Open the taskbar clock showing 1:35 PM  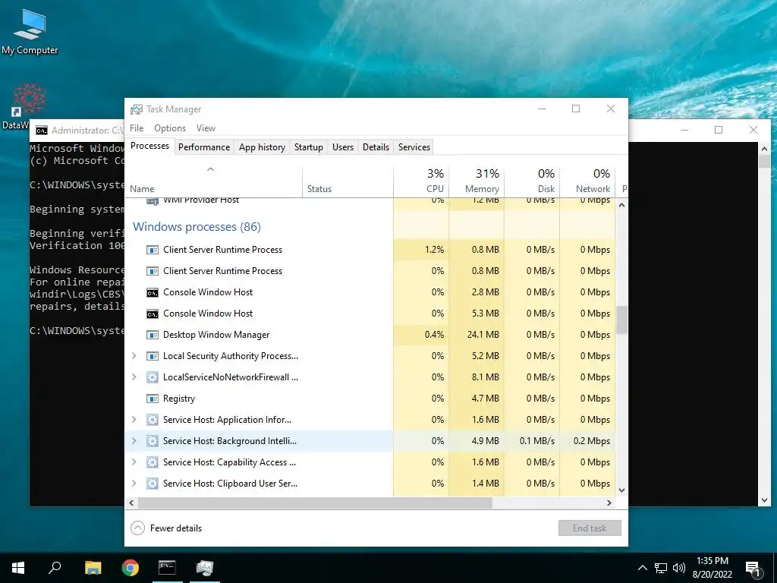coord(712,568)
